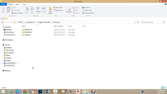This screenshot has width=167, height=94.
Task: Switch to the Home ribbon tab
Action: tap(10, 4)
